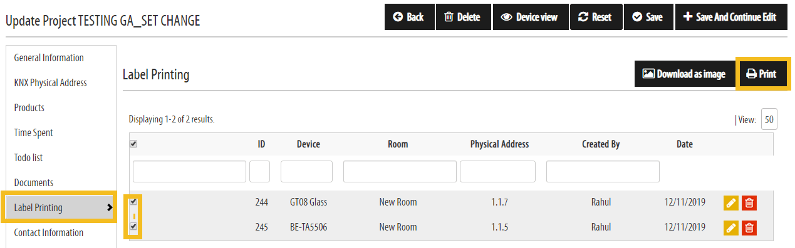Open KNX Physical Address section
795x248 pixels.
pos(50,83)
